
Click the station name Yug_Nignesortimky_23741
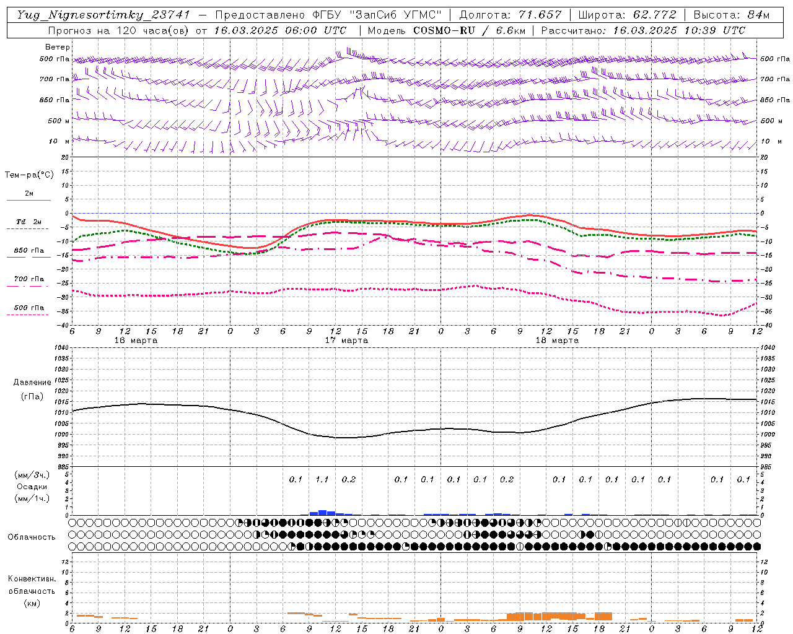pyautogui.click(x=103, y=15)
